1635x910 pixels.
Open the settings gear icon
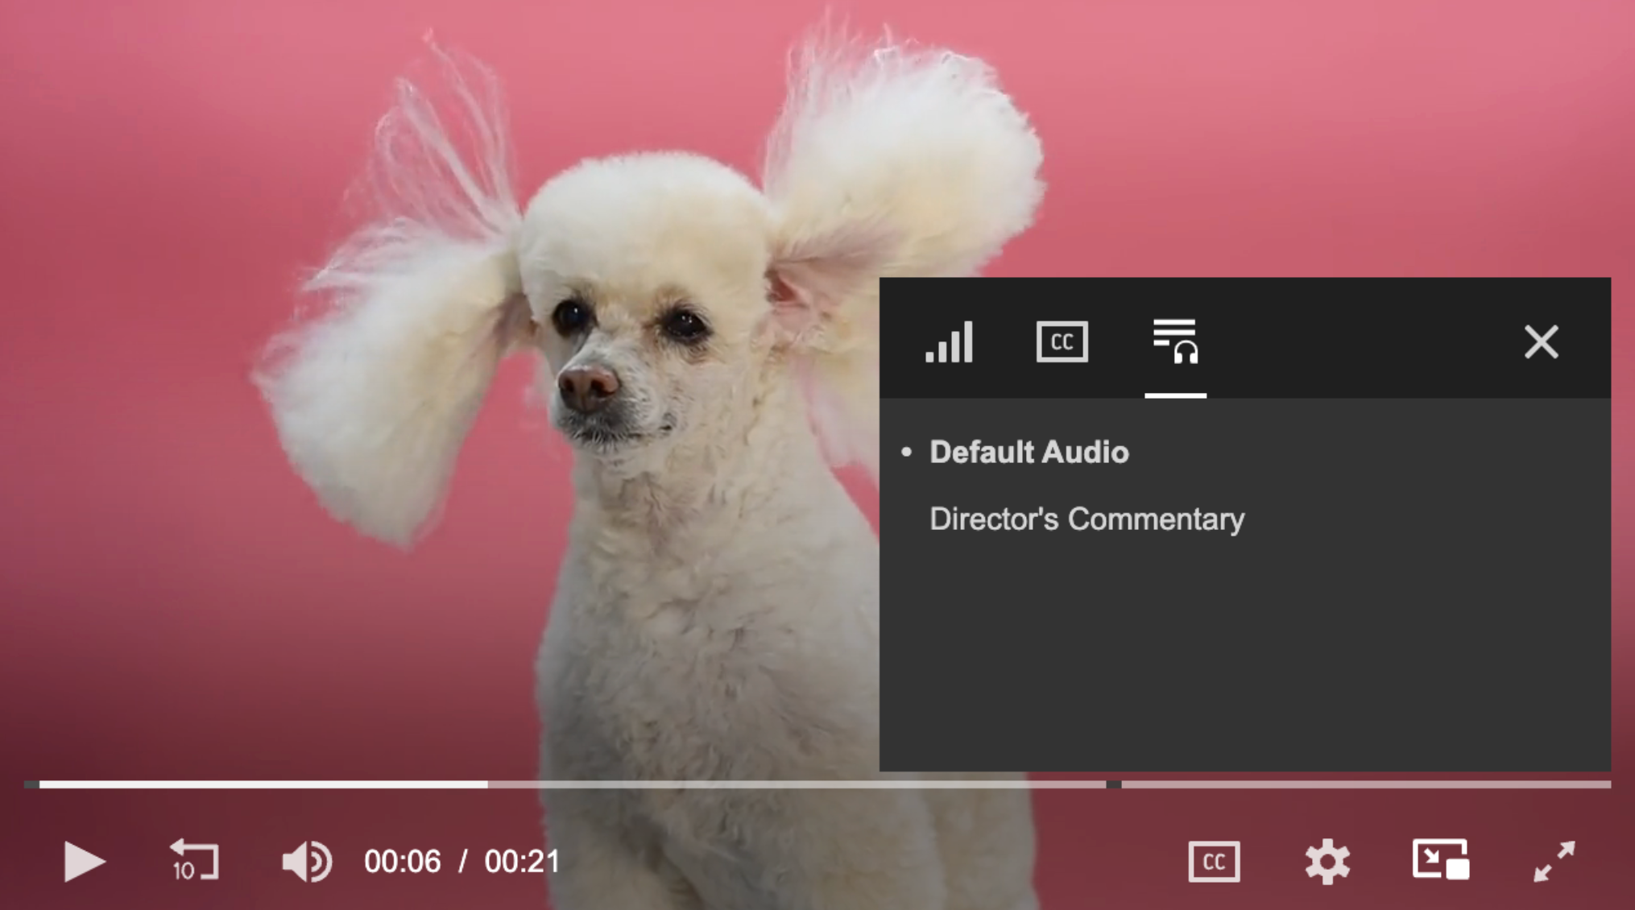[1327, 862]
